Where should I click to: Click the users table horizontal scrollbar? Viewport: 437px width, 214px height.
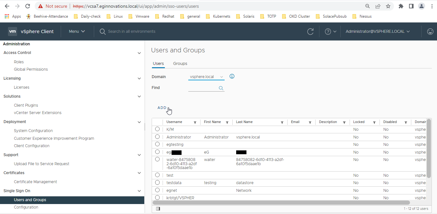(x=281, y=203)
